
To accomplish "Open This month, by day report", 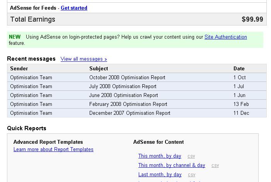I will (x=160, y=156).
